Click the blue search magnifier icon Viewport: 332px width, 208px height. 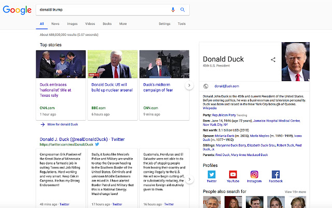tap(183, 9)
